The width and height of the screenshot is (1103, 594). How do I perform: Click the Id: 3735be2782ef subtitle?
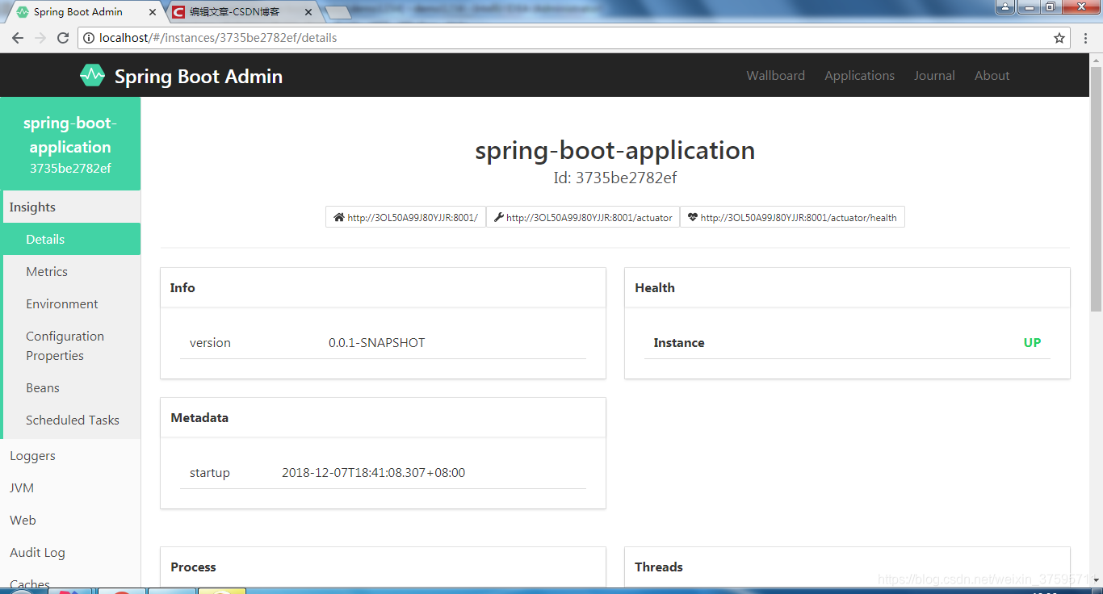coord(615,178)
